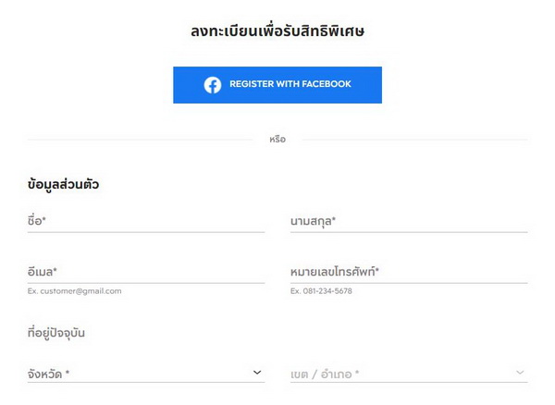Image resolution: width=555 pixels, height=405 pixels.
Task: Click the chevron arrow beside เขต / อำเภอ
Action: 520,374
